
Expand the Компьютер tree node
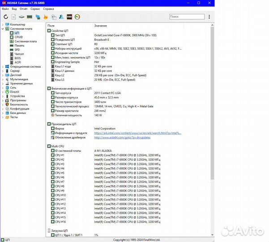coord(3,25)
